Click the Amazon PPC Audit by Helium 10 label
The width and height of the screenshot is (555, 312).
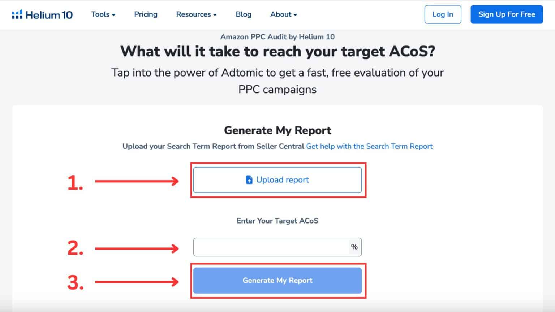pos(277,36)
